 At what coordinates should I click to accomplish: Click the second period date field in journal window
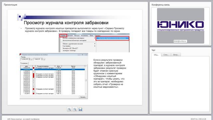[38, 59]
